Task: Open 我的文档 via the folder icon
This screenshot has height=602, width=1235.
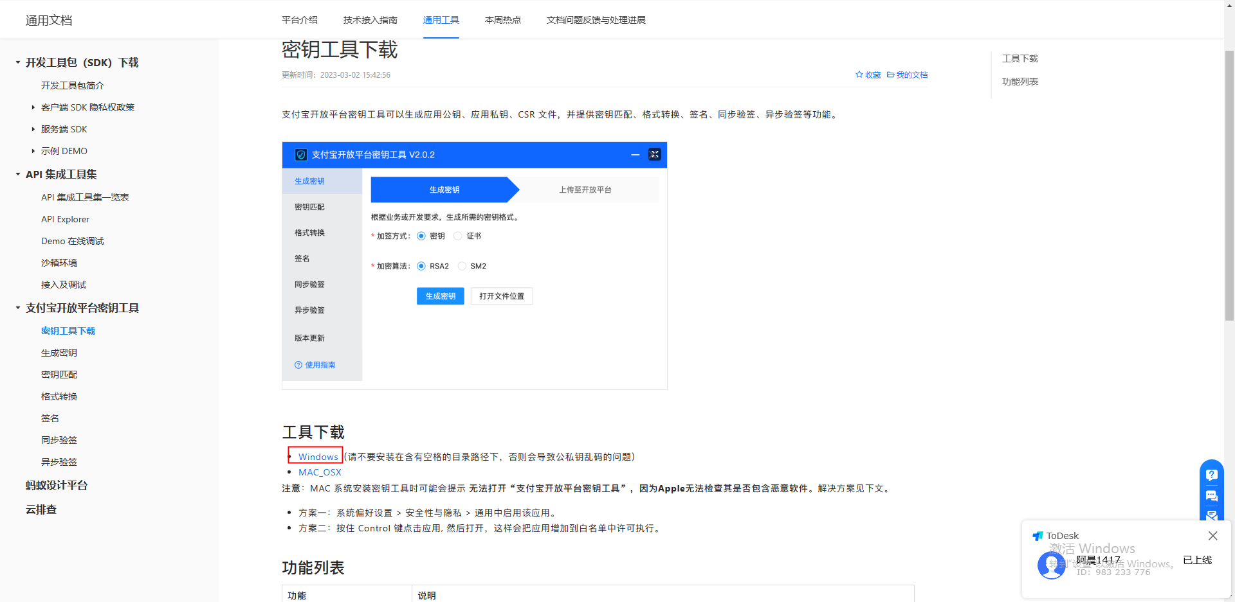Action: coord(891,75)
